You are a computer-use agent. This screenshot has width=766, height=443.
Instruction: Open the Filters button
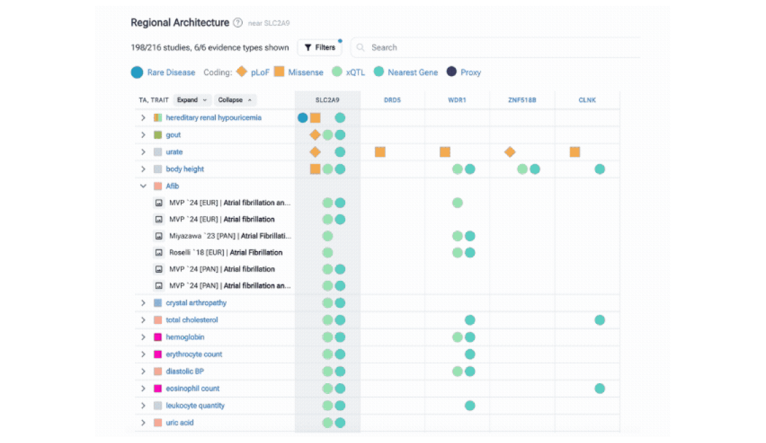(x=319, y=47)
